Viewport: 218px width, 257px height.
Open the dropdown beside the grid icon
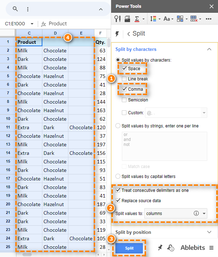[187, 19]
